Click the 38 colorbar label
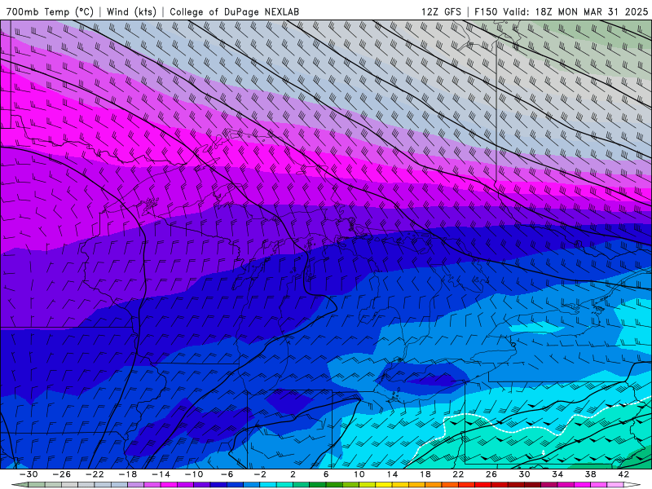652x489 pixels. coord(590,474)
